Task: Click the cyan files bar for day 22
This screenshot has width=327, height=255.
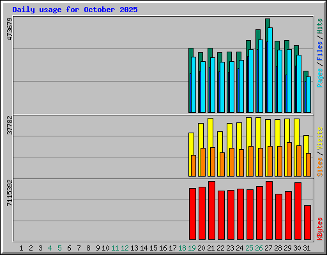Action: (222, 87)
